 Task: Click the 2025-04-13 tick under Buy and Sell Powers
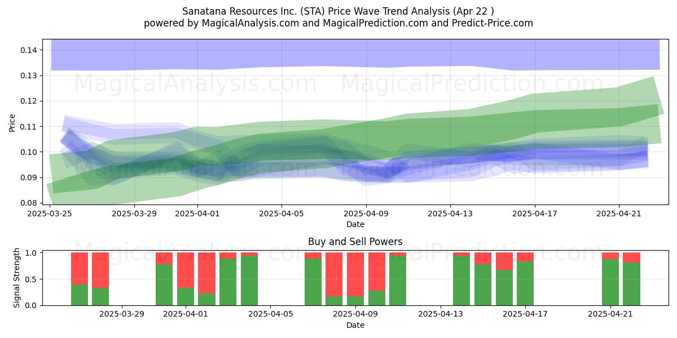pos(441,314)
